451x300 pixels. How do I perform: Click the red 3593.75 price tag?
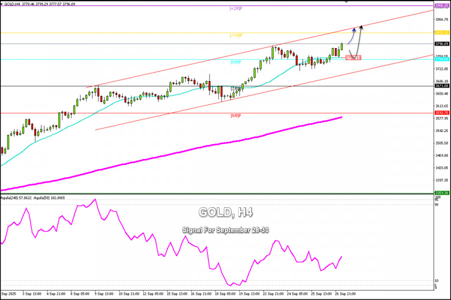tap(441, 113)
